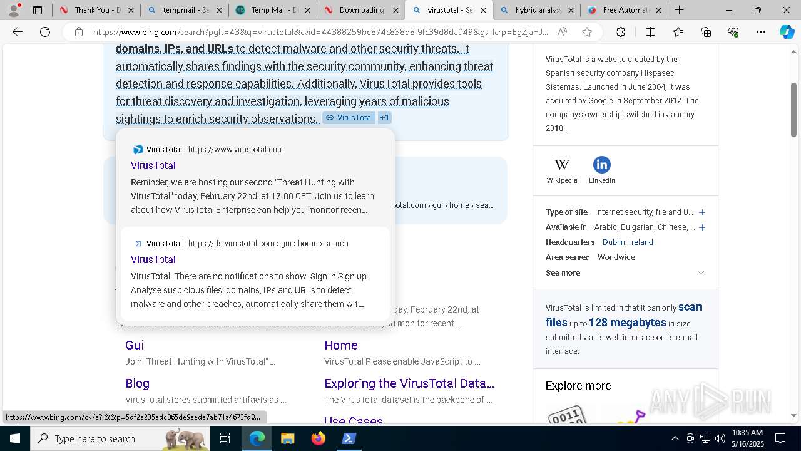The height and width of the screenshot is (451, 801).
Task: Click the Explore more heading
Action: click(578, 386)
